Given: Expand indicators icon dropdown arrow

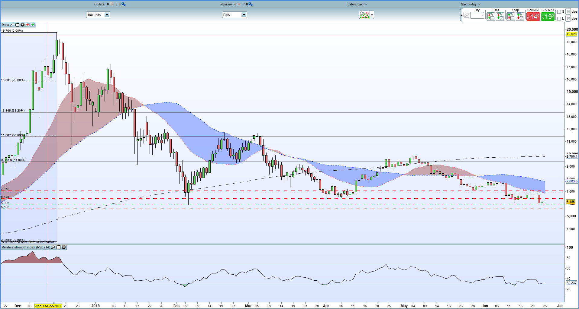Looking at the screenshot, I should [x=372, y=15].
